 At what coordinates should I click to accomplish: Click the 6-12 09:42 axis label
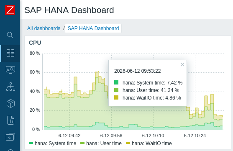coord(69,136)
